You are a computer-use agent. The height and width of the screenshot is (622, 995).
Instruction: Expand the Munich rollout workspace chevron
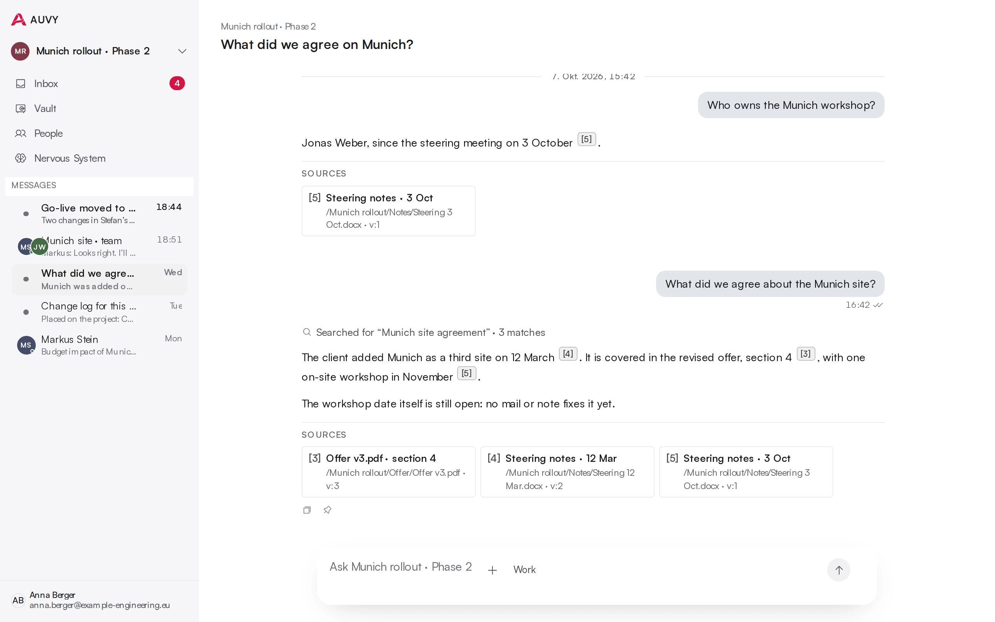pos(182,51)
